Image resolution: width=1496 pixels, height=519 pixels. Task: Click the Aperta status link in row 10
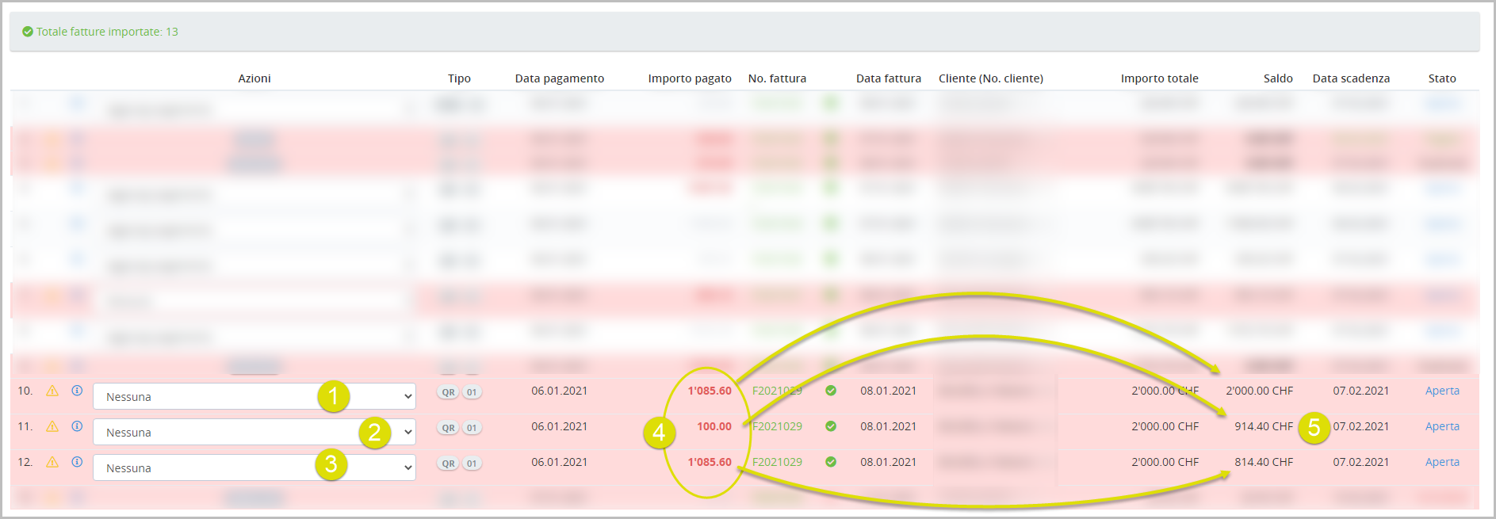1442,391
